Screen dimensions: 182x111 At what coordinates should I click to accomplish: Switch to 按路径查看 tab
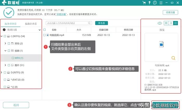(31, 24)
